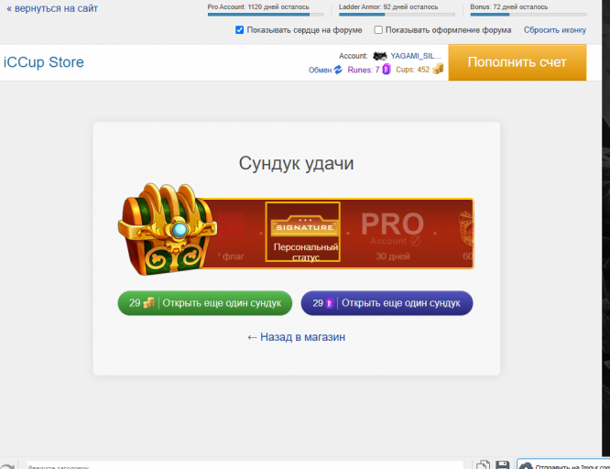Open another chest for 29 Cups (green)
This screenshot has height=469, width=610.
(205, 303)
